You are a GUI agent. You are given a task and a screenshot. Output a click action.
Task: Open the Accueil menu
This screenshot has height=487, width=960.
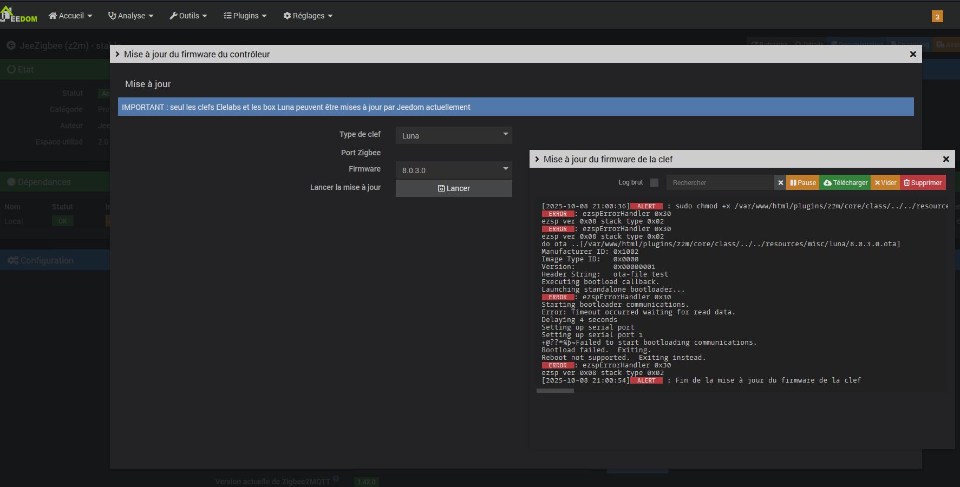[x=70, y=16]
